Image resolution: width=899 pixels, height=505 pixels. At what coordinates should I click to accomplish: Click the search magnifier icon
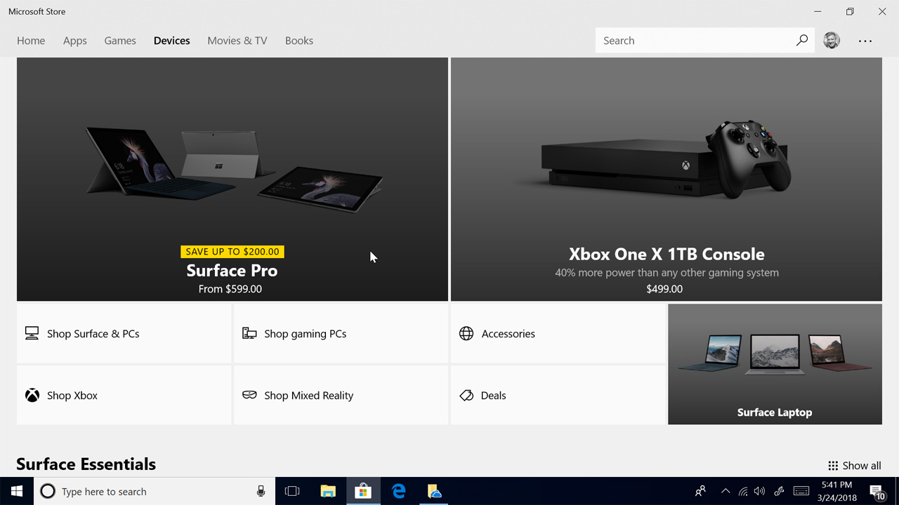click(801, 40)
